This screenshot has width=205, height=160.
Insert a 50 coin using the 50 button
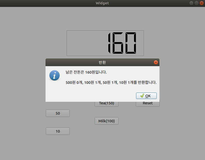[58, 113]
